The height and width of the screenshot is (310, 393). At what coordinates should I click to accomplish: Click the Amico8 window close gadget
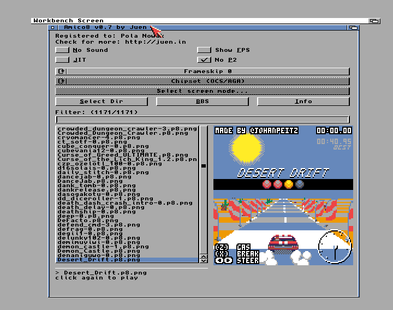(52, 27)
